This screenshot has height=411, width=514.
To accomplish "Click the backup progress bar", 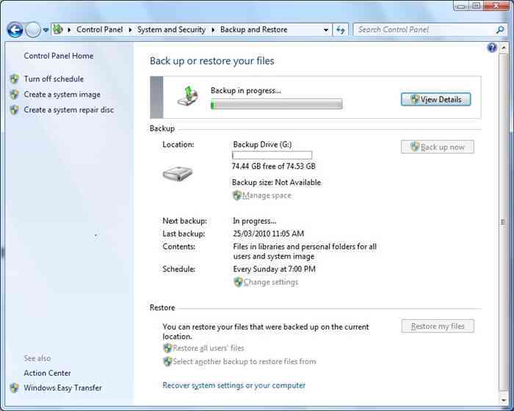I will tap(276, 104).
